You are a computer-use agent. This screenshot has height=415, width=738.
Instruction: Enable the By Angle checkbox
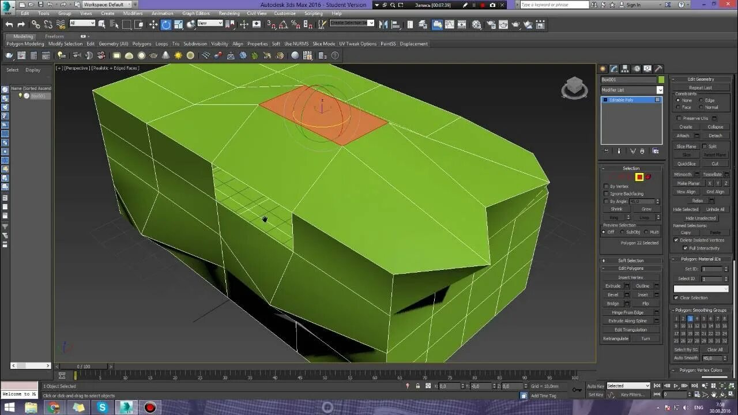pyautogui.click(x=606, y=201)
